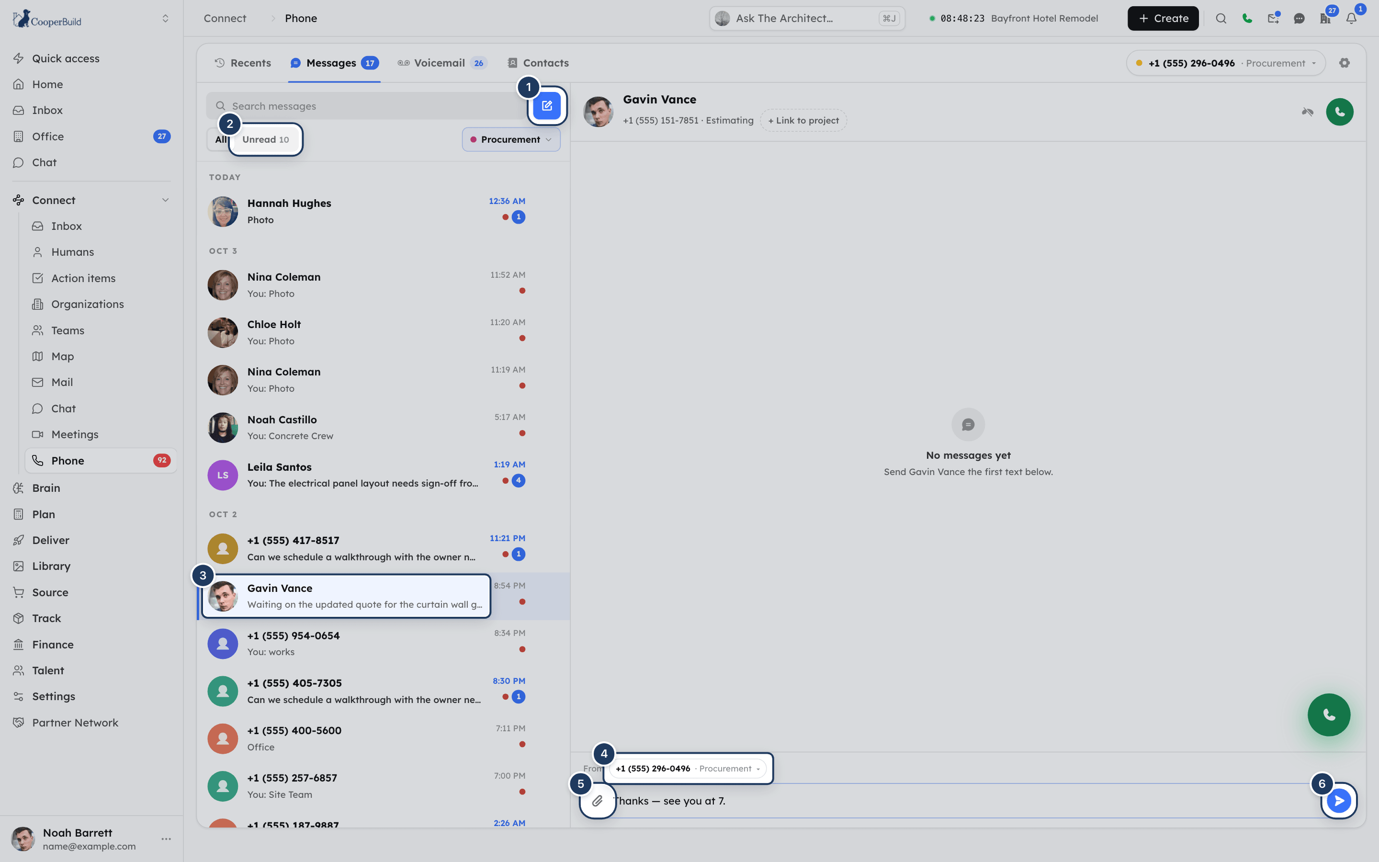
Task: Show All messages filter
Action: click(220, 140)
